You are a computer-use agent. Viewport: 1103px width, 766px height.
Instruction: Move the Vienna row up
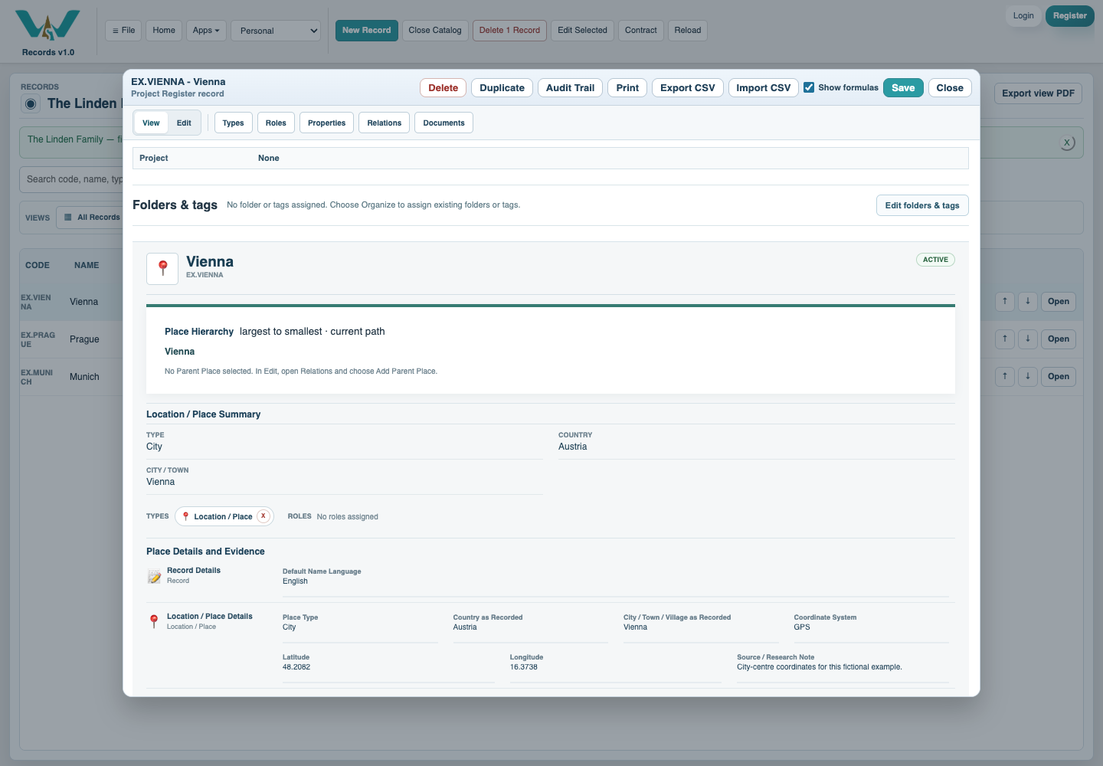click(x=1005, y=301)
